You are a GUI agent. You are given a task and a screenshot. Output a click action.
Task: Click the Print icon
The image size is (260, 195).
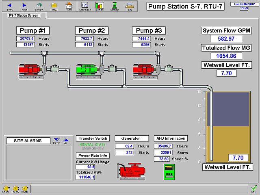129,5
